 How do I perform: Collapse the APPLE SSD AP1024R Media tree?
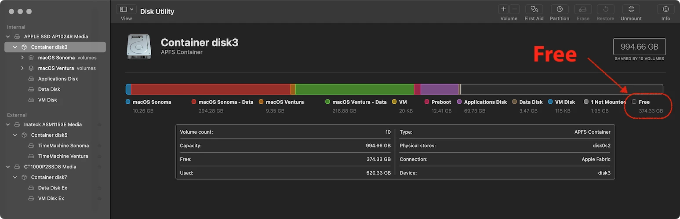click(8, 36)
